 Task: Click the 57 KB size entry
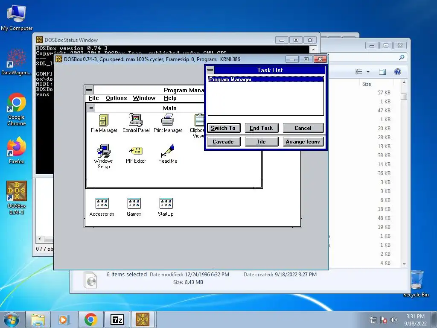[384, 93]
